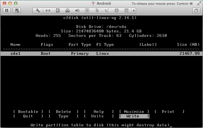The width and height of the screenshot is (203, 128).
Task: Switch to Unity view button
Action: (196, 11)
